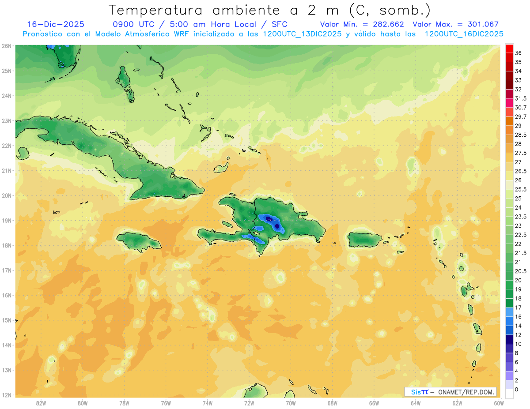Click the legend value '21.5'
This screenshot has height=409, width=530.
[x=521, y=253]
